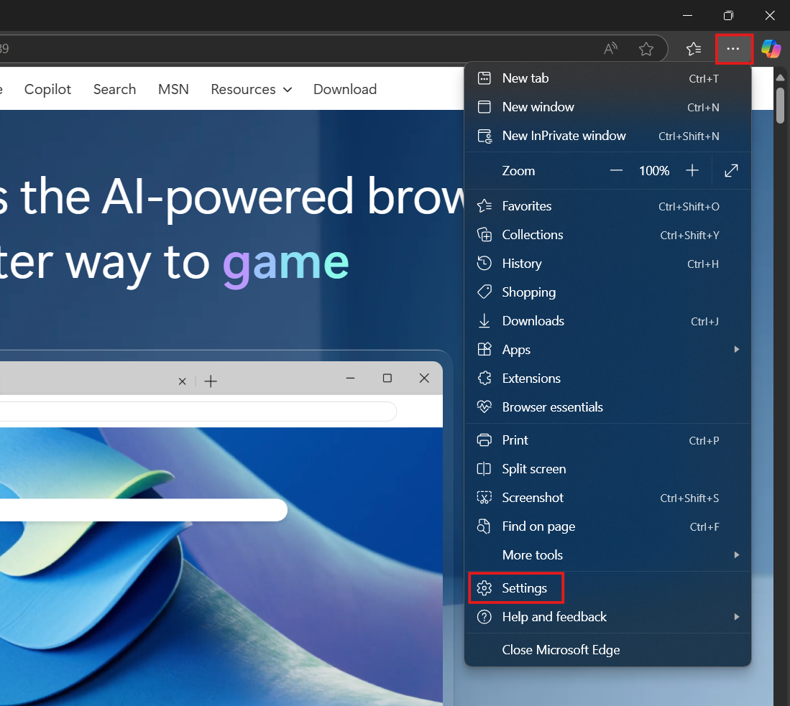The height and width of the screenshot is (706, 790).
Task: Choose Split screen from the menu
Action: pyautogui.click(x=533, y=469)
